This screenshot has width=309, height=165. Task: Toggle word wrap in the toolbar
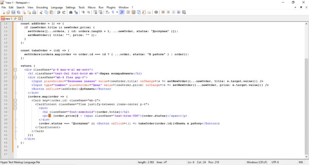pyautogui.click(x=108, y=12)
